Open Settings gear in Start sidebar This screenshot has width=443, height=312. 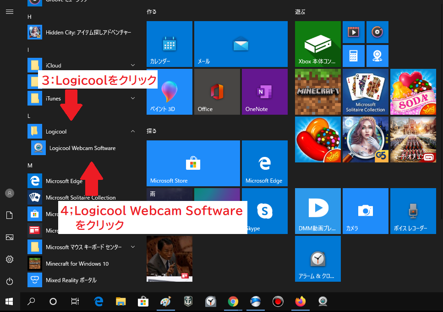pyautogui.click(x=10, y=259)
